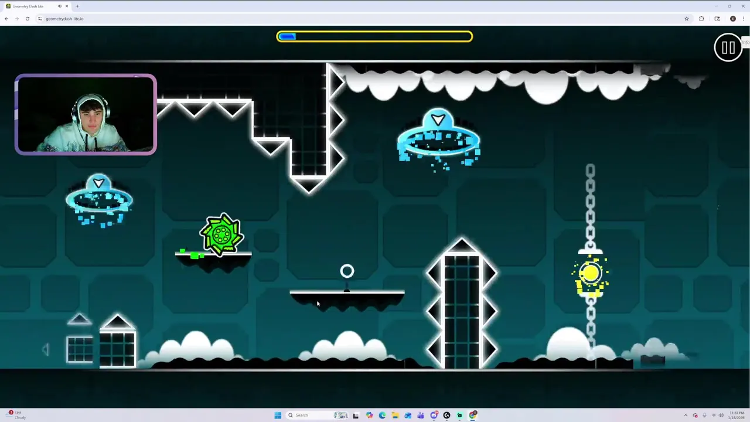Launch Copilot from the taskbar
The image size is (750, 422).
[369, 415]
